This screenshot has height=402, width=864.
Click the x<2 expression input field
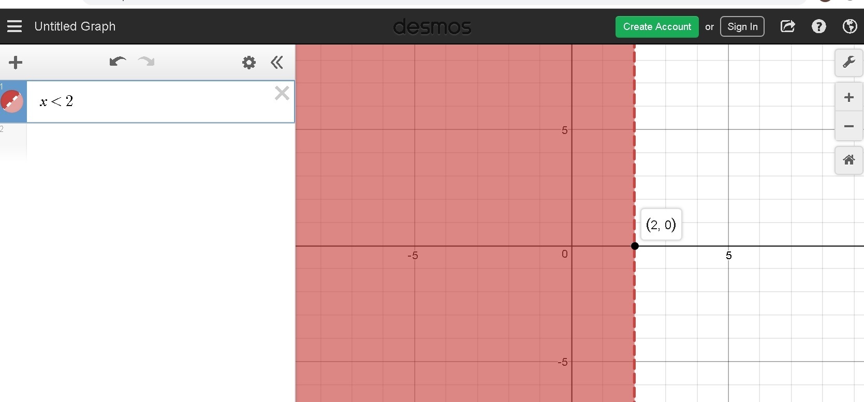click(x=155, y=101)
